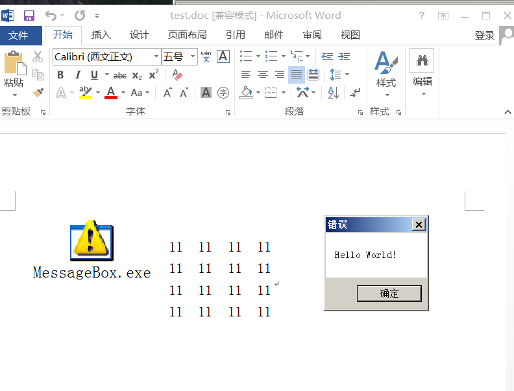Viewport: 514px width, 391px height.
Task: Open the font dialog launcher in 字体 group
Action: pyautogui.click(x=228, y=113)
